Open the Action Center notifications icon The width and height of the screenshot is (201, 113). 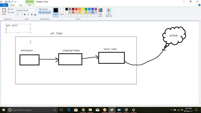click(196, 110)
